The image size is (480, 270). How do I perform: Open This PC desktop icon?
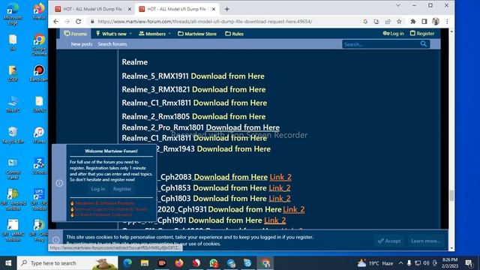tap(13, 104)
